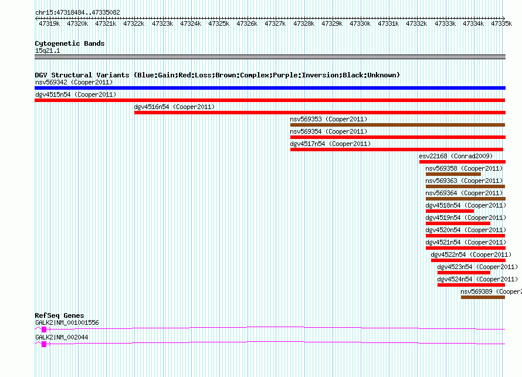522x377 pixels.
Task: Open nsv569354 (Cooper2011) variant
Action: pos(328,131)
